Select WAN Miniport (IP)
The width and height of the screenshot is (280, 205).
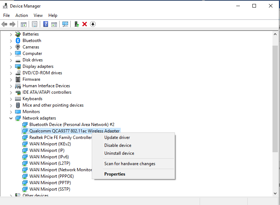click(47, 150)
